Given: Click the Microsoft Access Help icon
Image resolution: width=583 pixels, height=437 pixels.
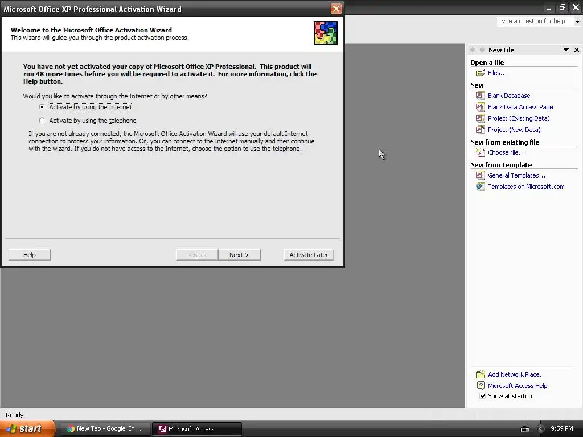Looking at the screenshot, I should coord(481,386).
